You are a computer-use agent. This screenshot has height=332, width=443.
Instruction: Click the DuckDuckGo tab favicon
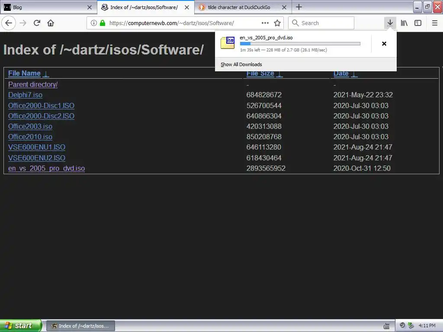coord(202,7)
